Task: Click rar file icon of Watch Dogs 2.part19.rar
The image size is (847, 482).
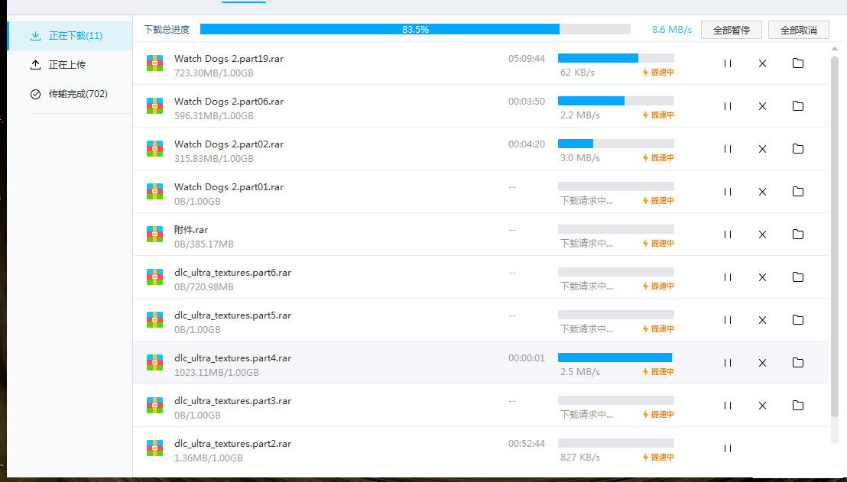Action: coord(154,63)
